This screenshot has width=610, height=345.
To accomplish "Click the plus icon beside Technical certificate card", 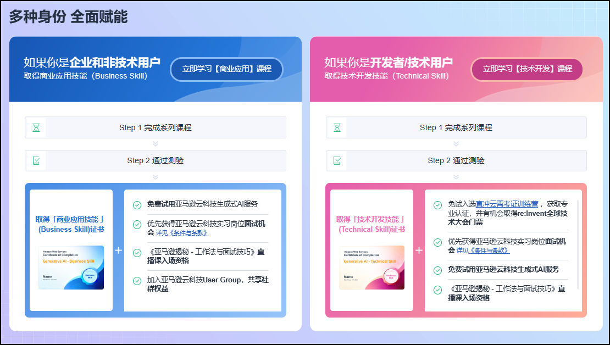I will 419,250.
